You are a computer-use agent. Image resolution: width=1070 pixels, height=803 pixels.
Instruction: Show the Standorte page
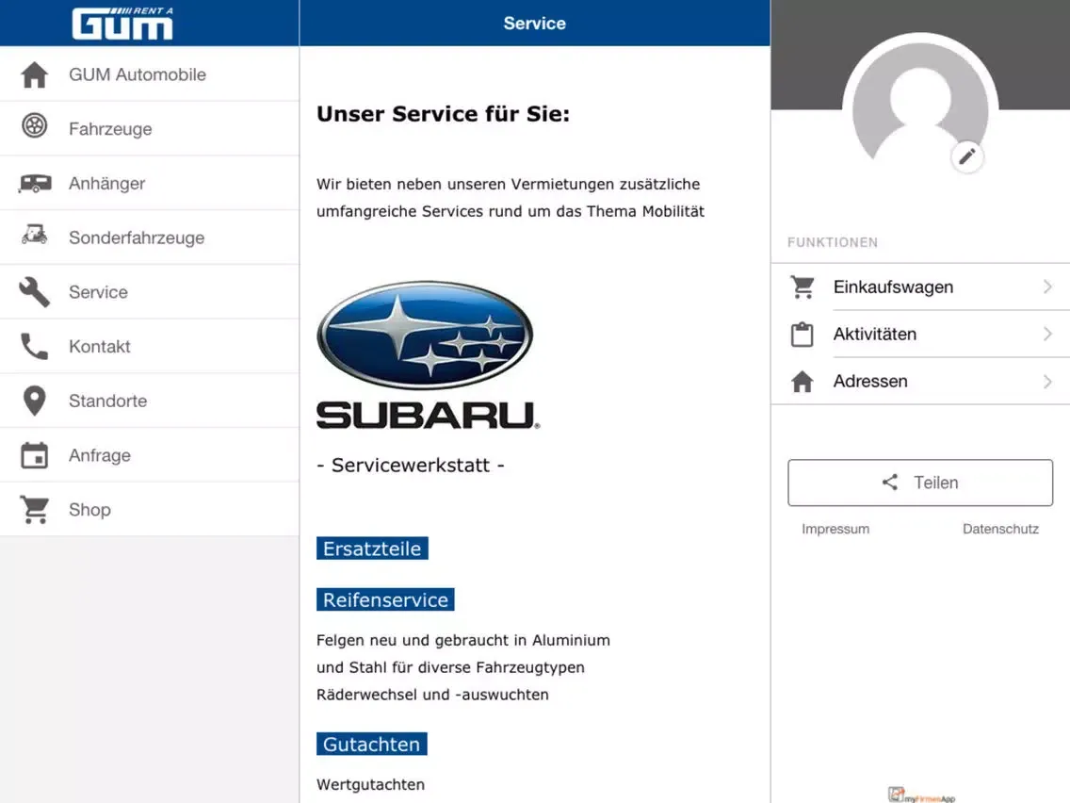click(x=150, y=401)
